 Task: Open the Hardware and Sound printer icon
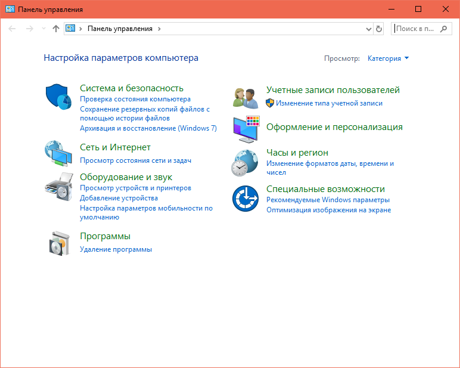click(59, 187)
